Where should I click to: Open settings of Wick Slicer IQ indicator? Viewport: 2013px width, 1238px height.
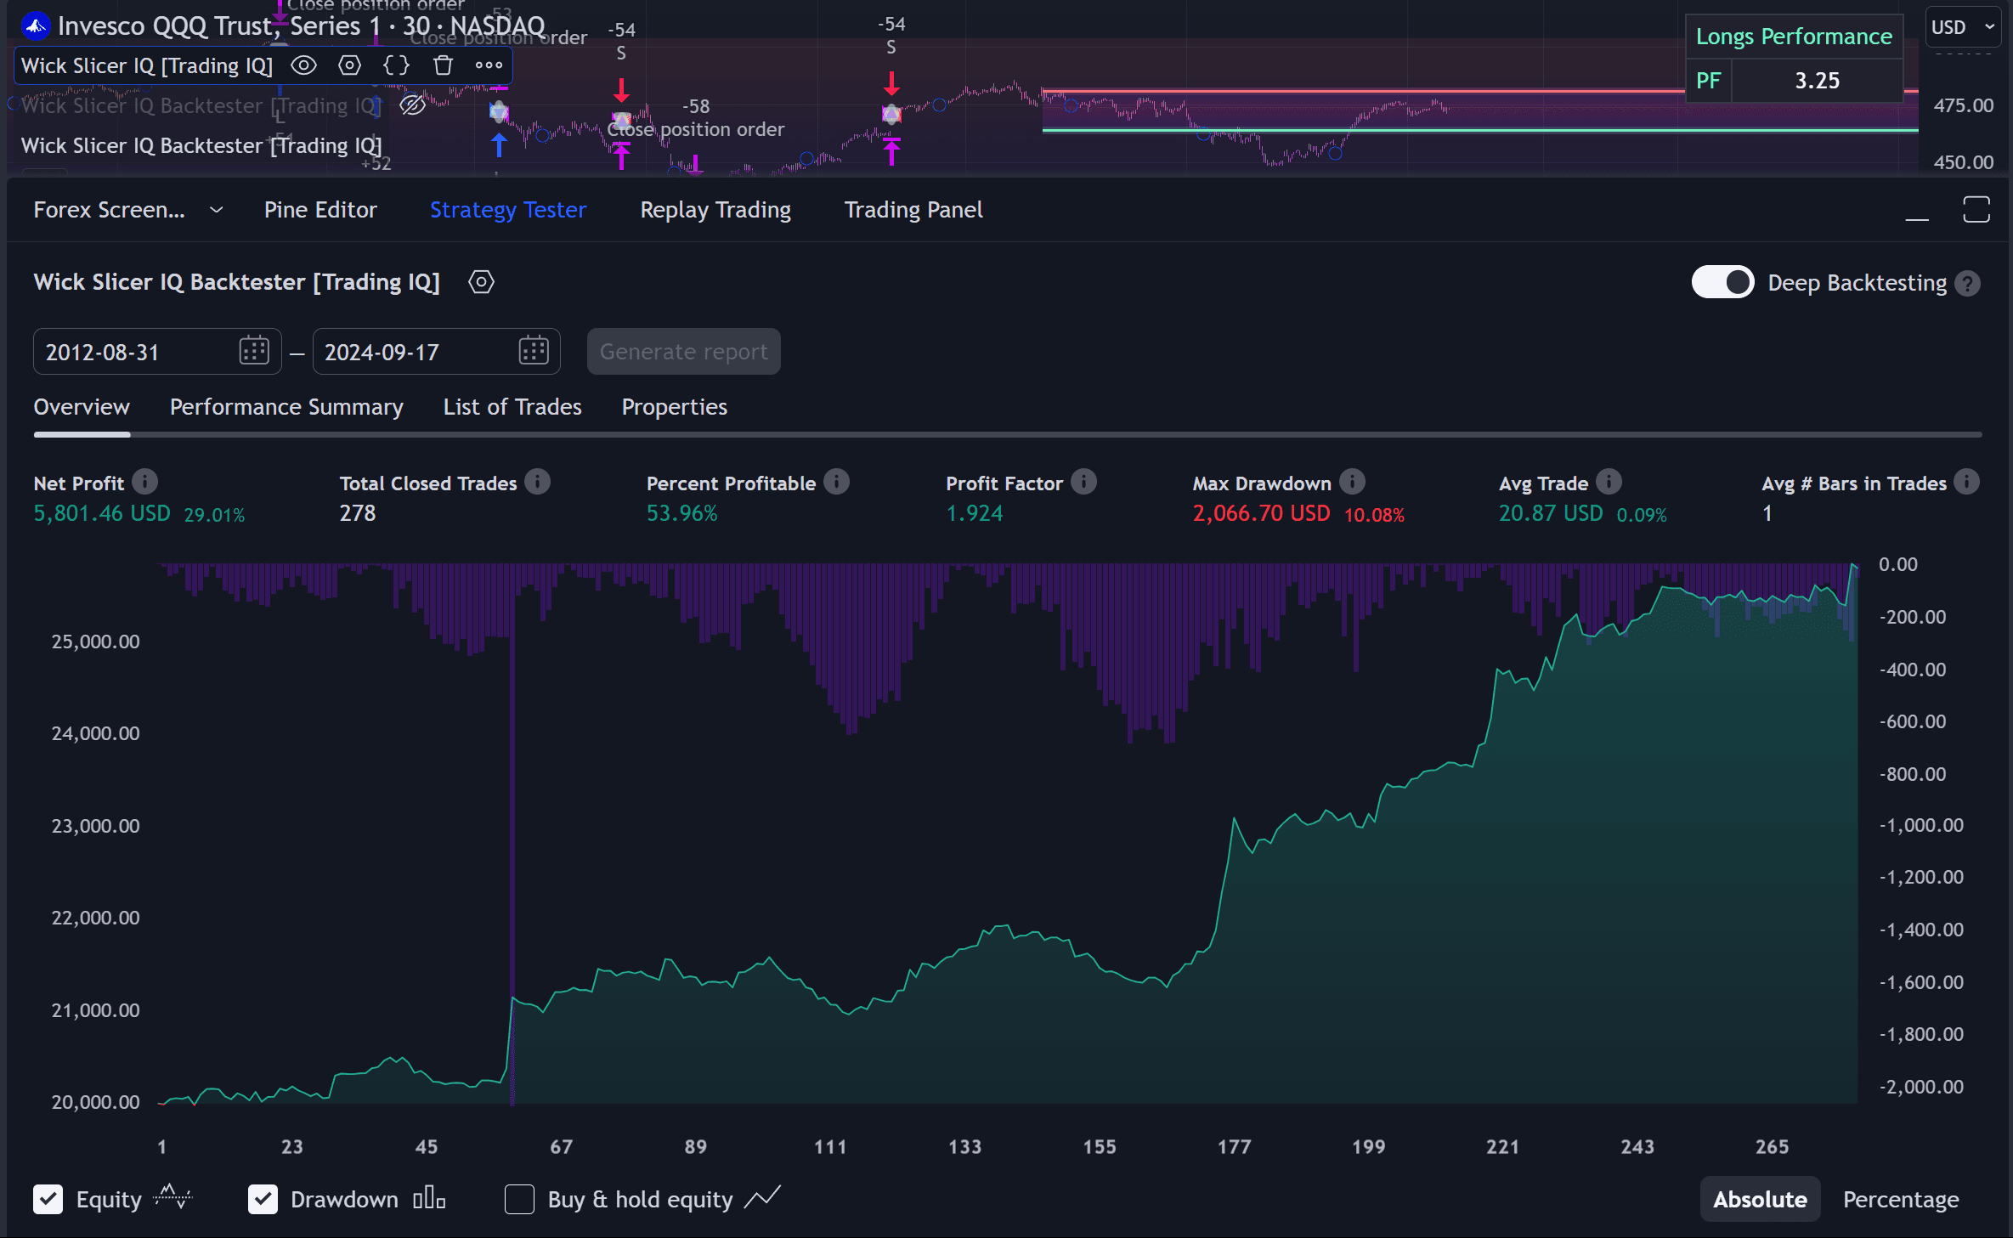(349, 65)
